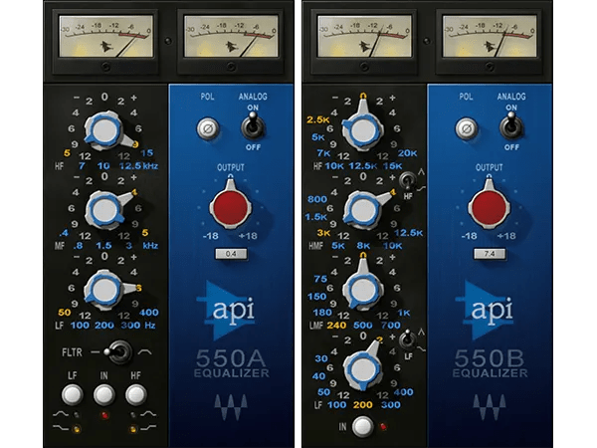The width and height of the screenshot is (597, 448).
Task: Click the Waves logo on the 550B
Action: click(490, 406)
